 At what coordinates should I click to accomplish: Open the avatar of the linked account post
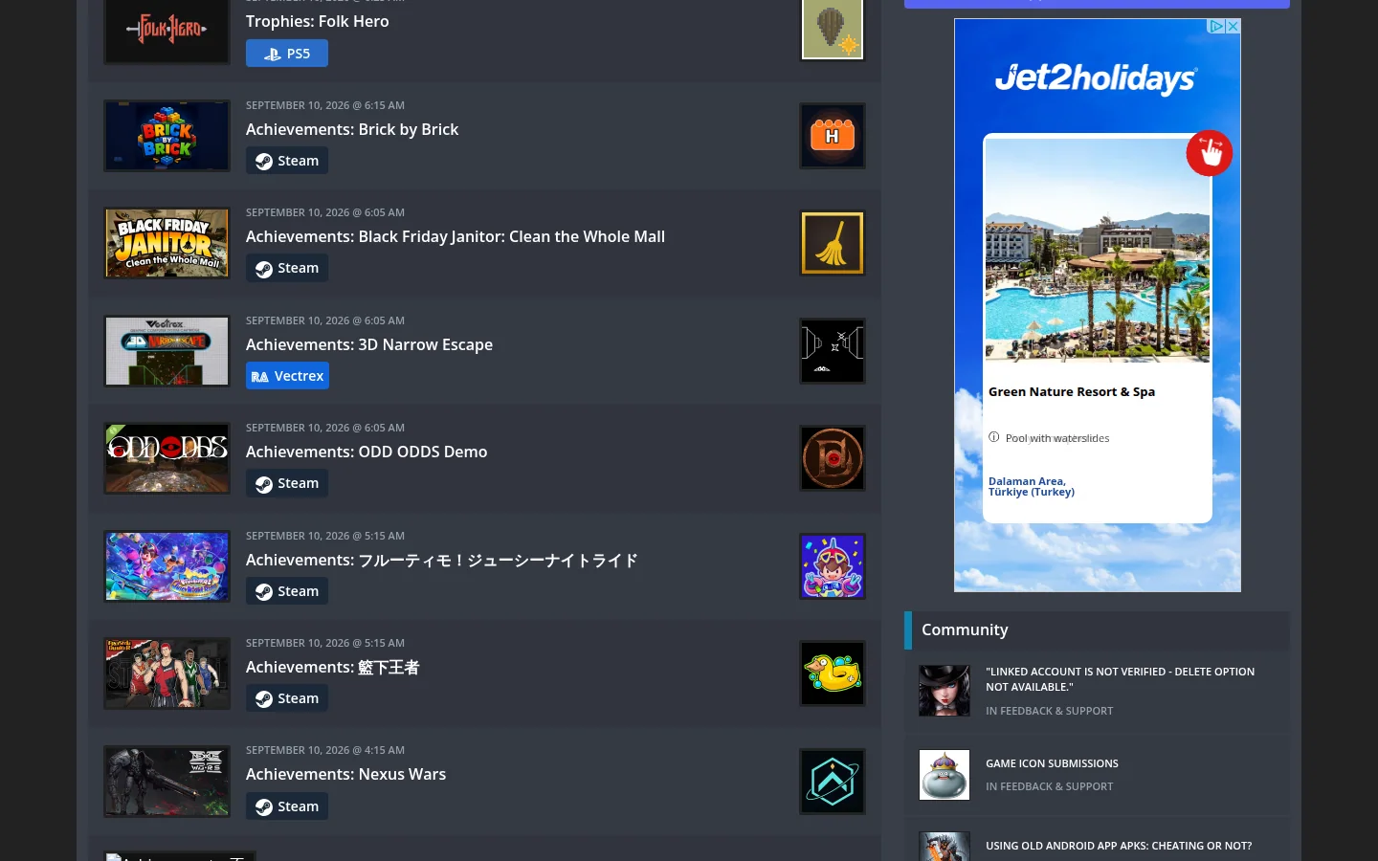pos(945,691)
